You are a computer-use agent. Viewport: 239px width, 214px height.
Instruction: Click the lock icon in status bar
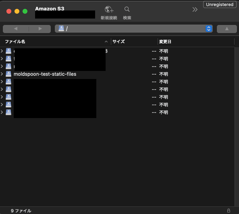[229, 210]
